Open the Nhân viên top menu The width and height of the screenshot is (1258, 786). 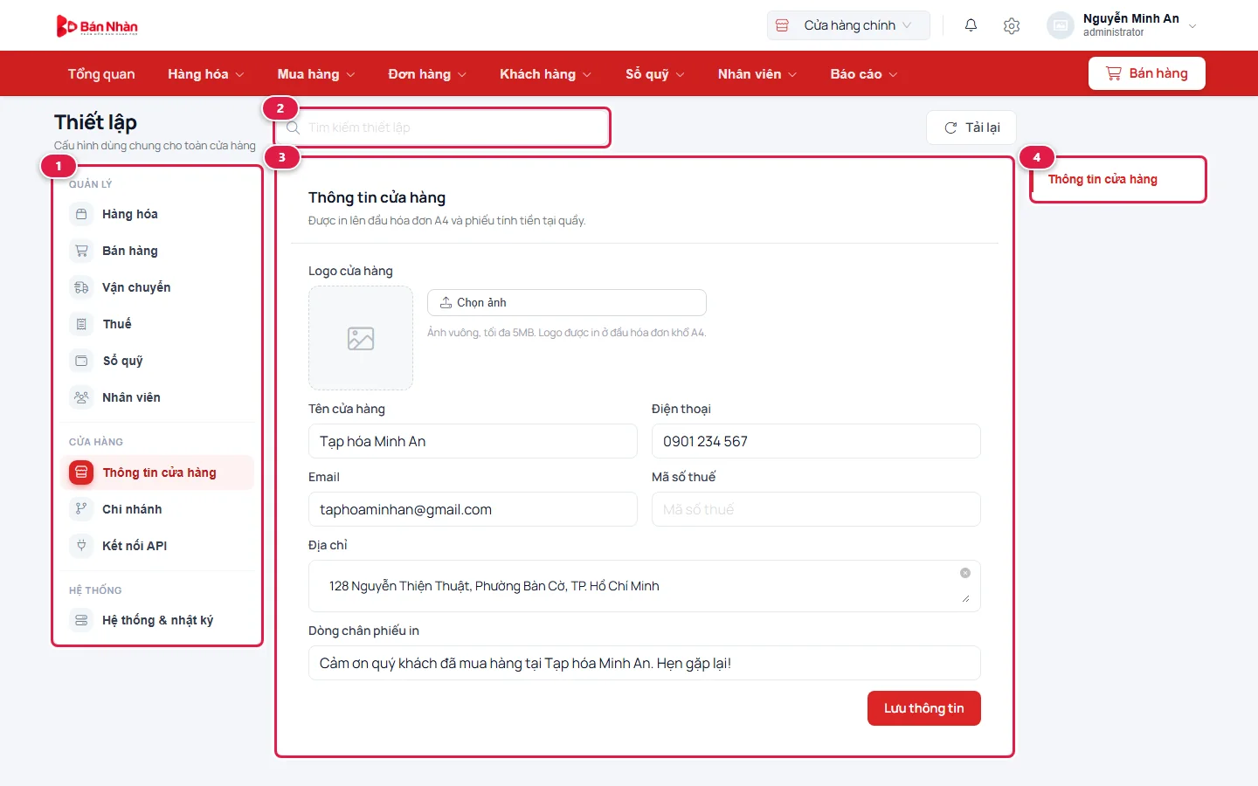[757, 74]
